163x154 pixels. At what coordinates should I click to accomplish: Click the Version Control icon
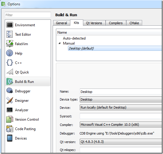(10, 119)
